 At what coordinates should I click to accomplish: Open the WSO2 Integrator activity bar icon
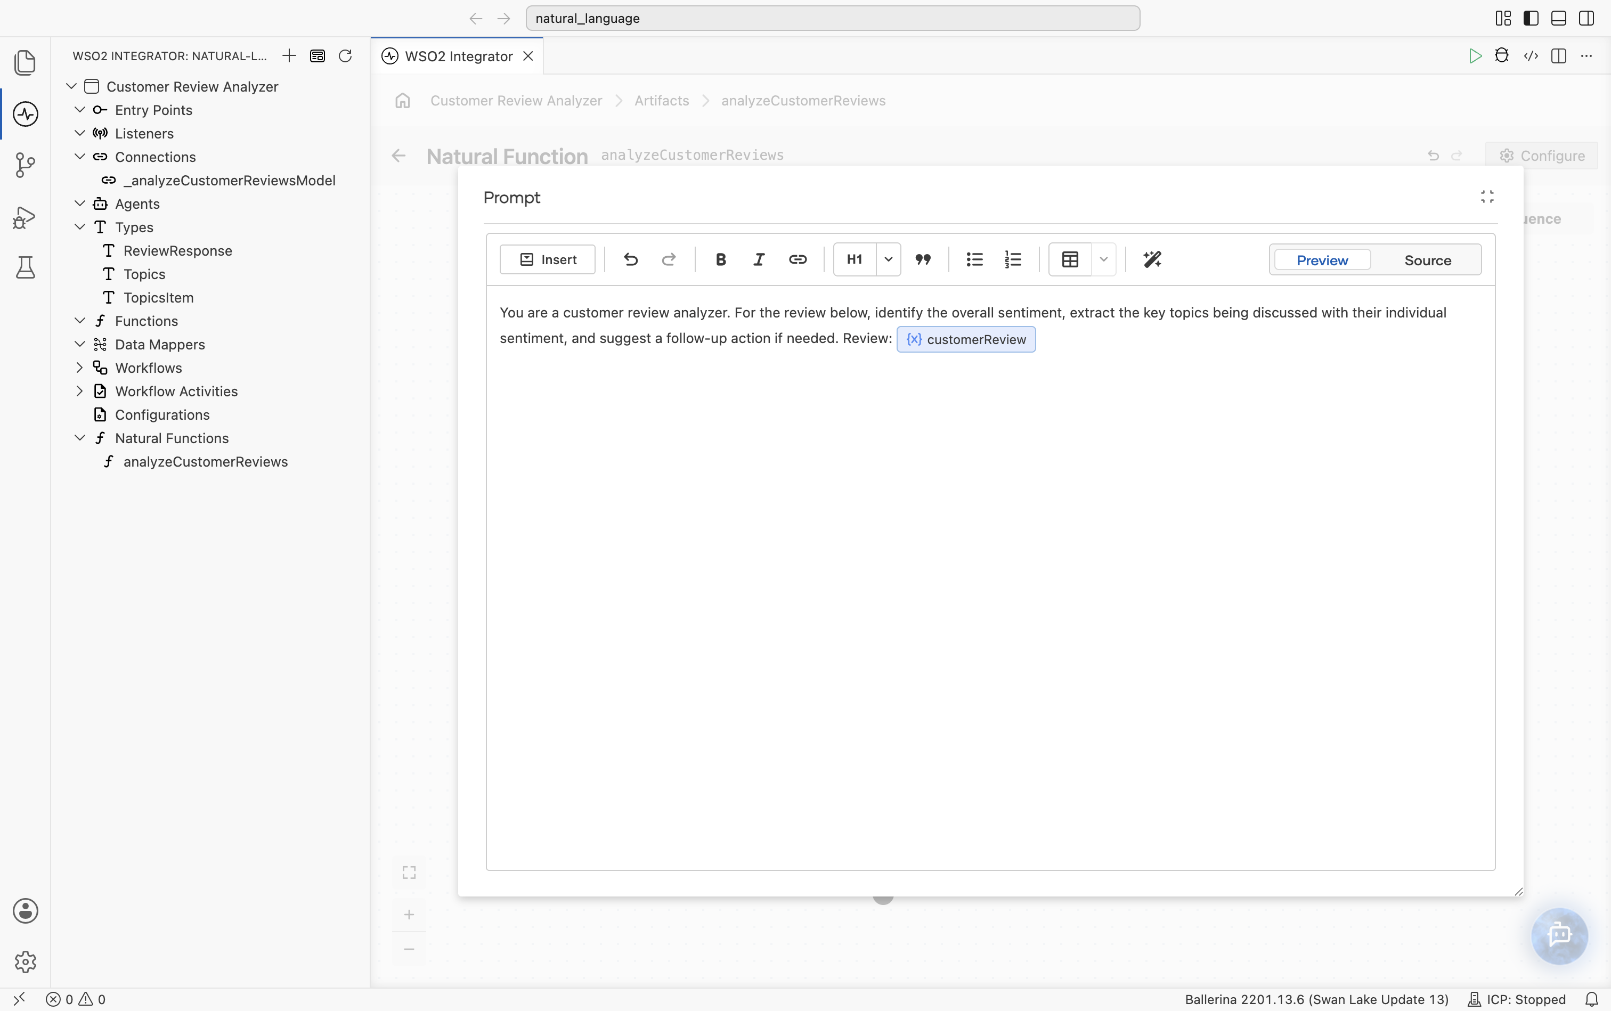[26, 113]
